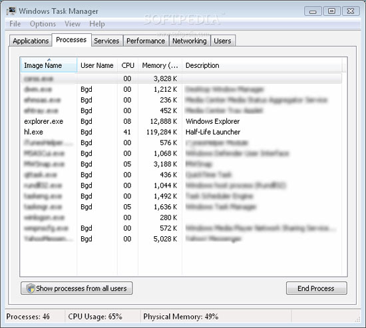Select the hl.exe process row
This screenshot has width=366, height=328.
181,132
